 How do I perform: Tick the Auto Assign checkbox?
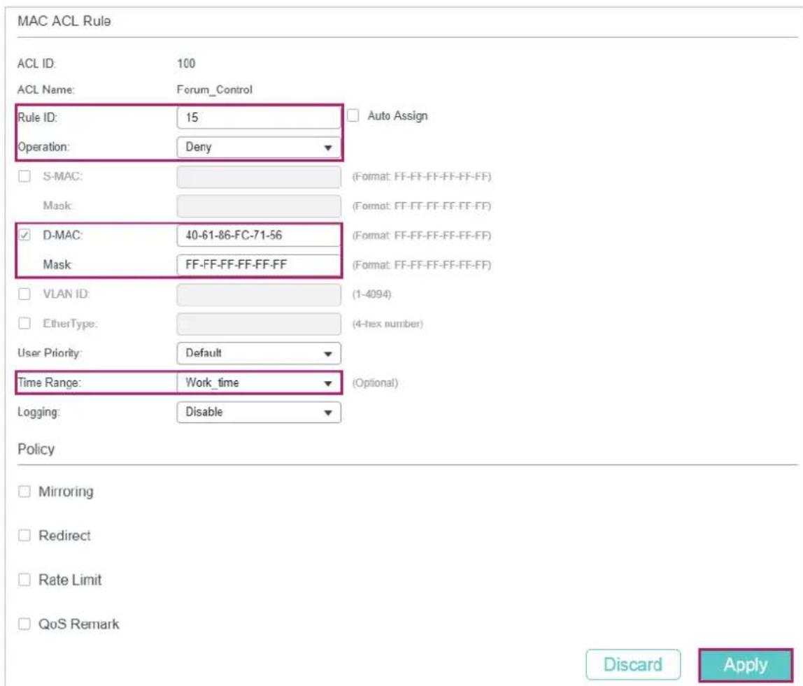pyautogui.click(x=353, y=115)
